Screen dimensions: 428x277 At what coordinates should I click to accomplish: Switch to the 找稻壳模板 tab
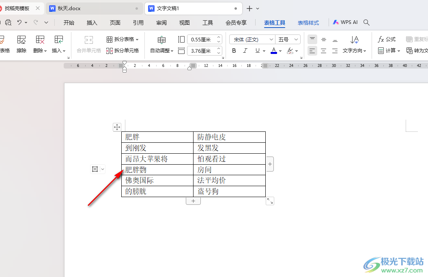17,9
